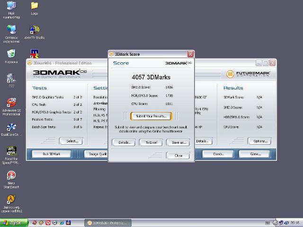The height and width of the screenshot is (227, 303).
Task: Close 3DMark Score dialog with X
Action: (190, 54)
